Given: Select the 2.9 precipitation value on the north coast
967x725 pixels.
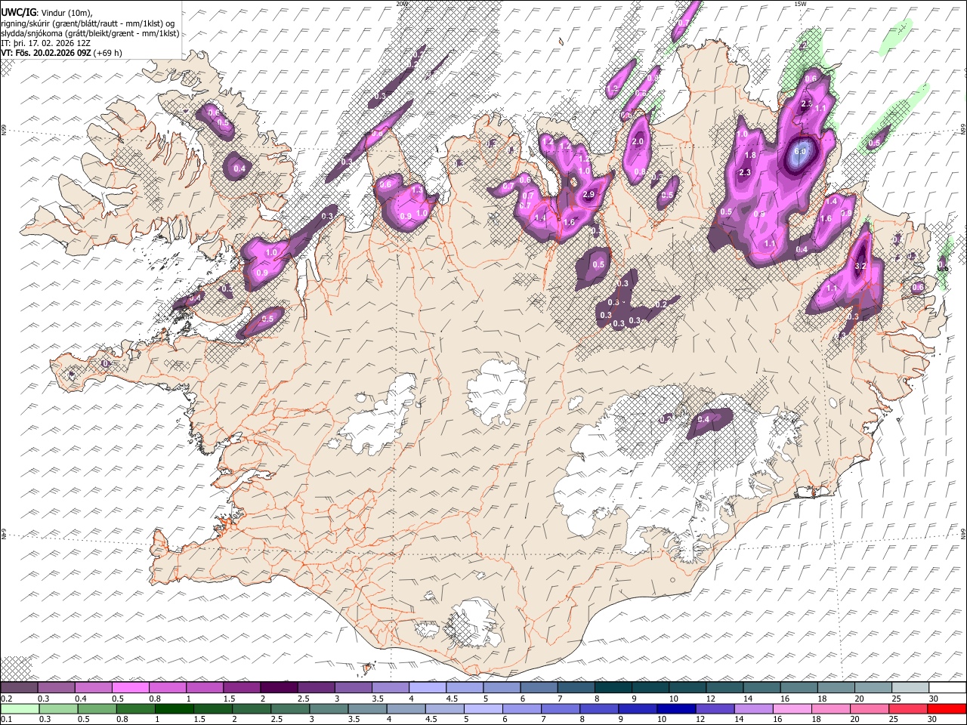Looking at the screenshot, I should tap(589, 194).
